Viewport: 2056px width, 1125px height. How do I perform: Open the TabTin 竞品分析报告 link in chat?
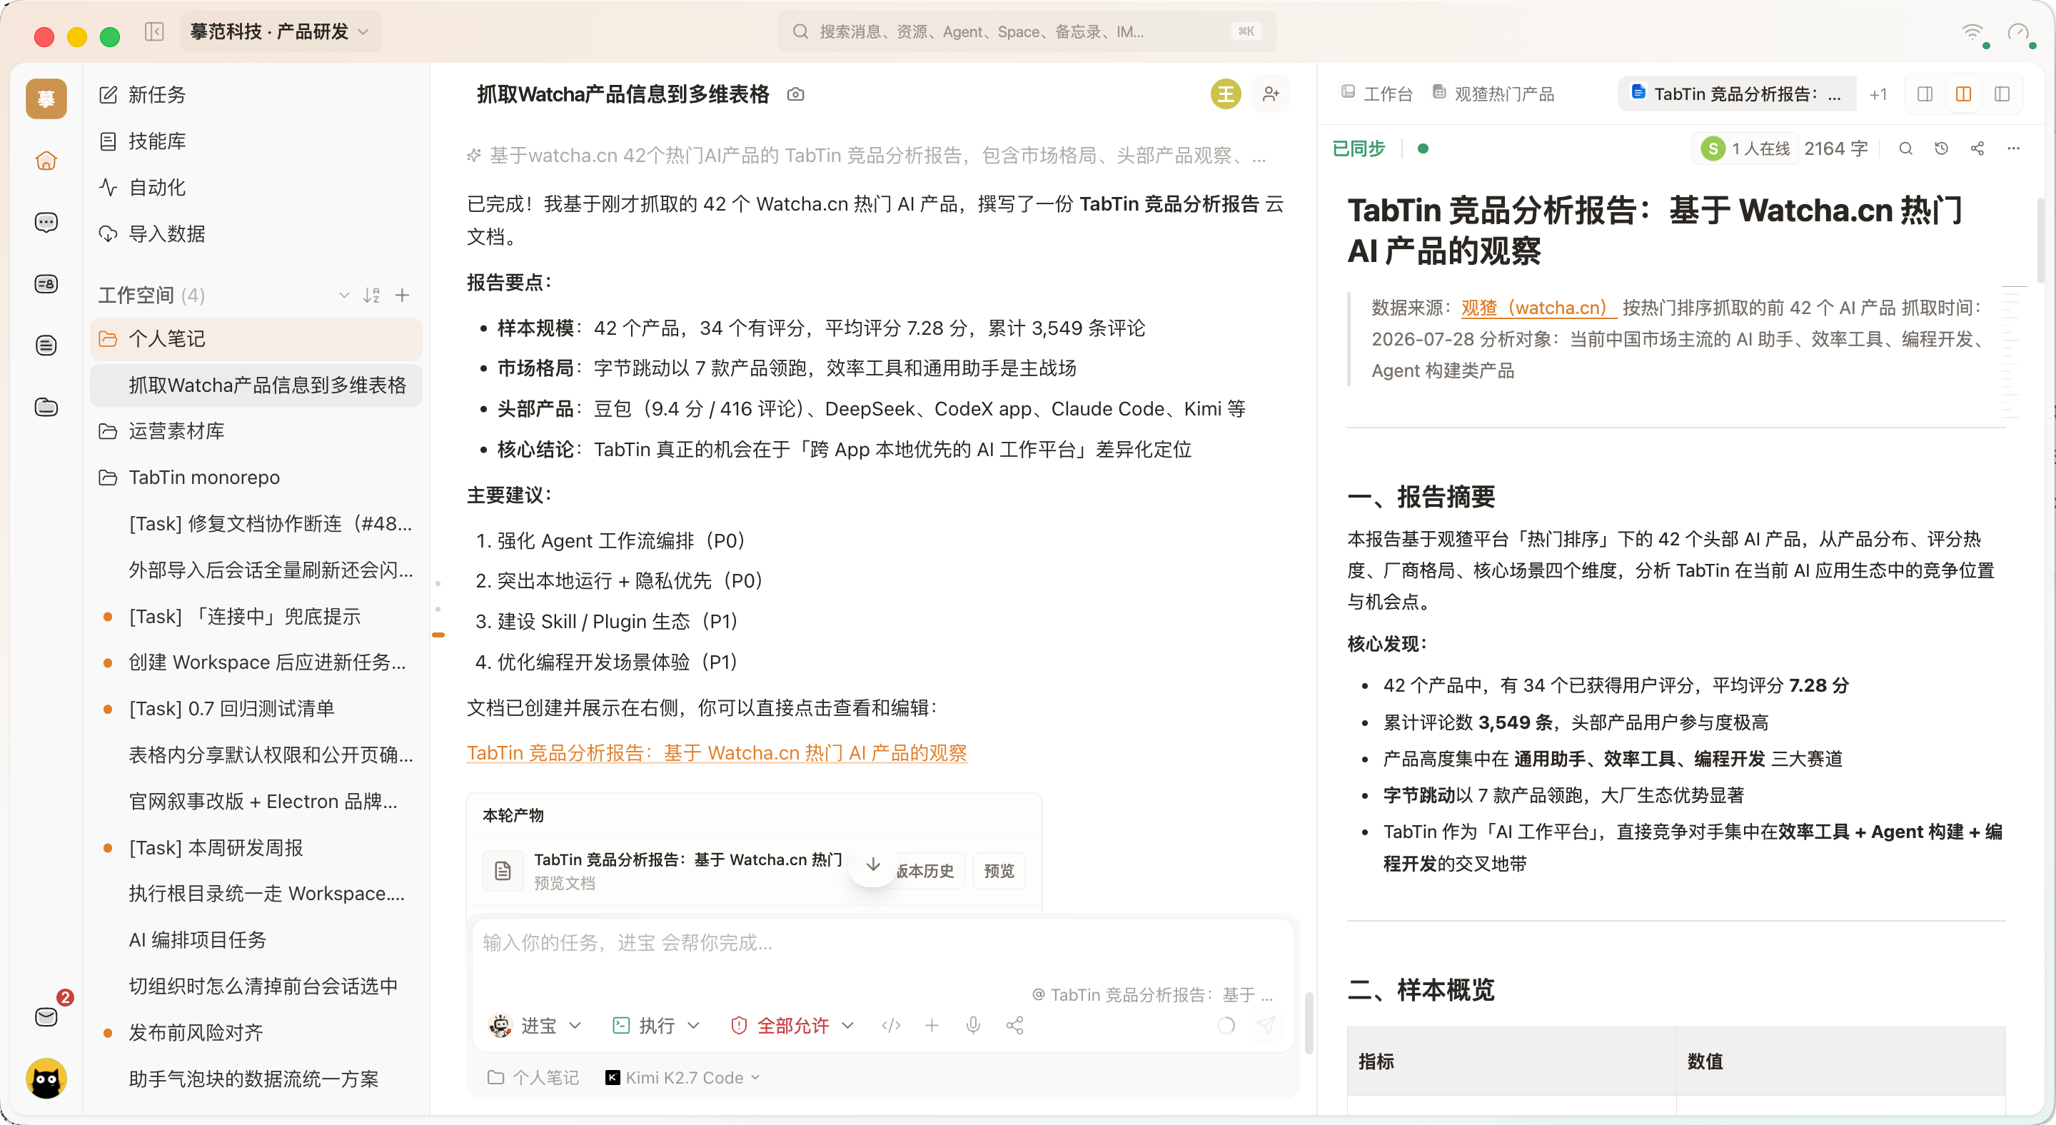[x=717, y=753]
